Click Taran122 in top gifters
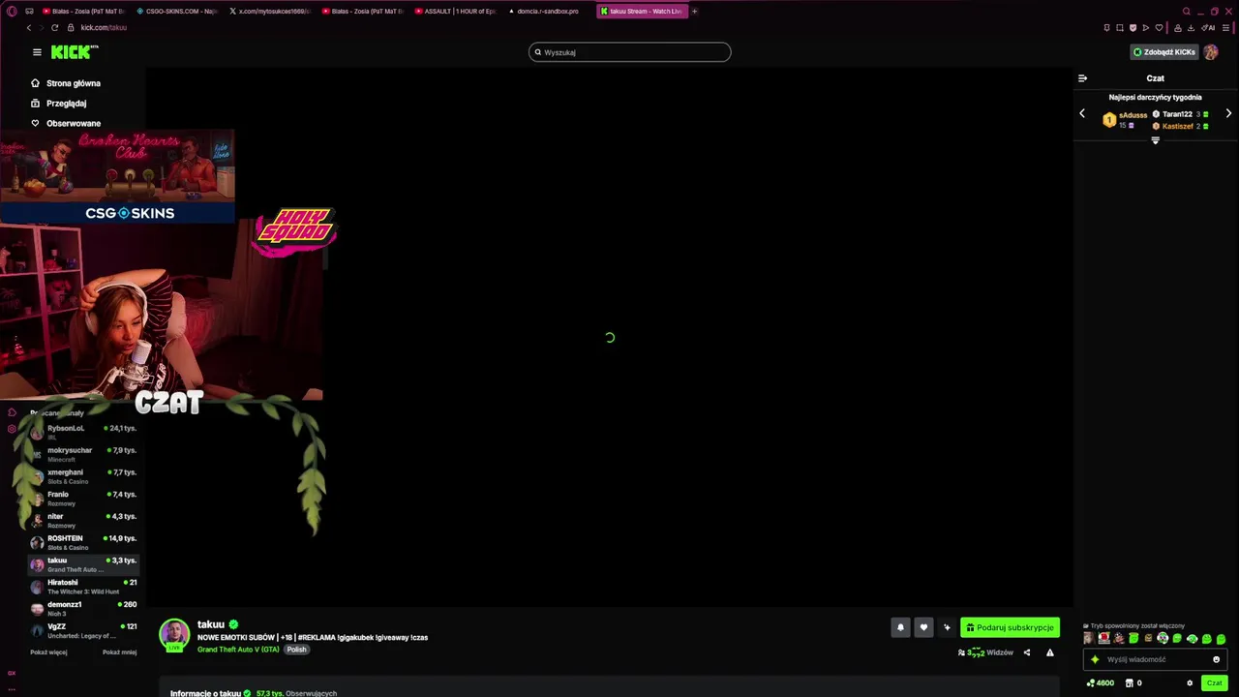This screenshot has width=1239, height=697. [1177, 114]
